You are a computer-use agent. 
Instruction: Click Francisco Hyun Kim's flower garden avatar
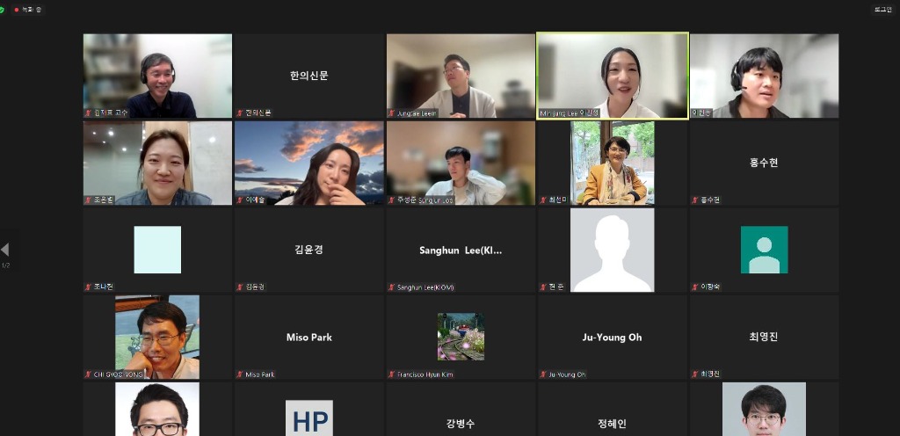(x=461, y=337)
